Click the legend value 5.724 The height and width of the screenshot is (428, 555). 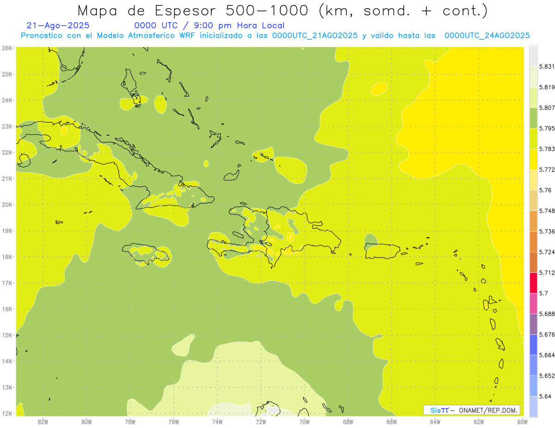[547, 252]
